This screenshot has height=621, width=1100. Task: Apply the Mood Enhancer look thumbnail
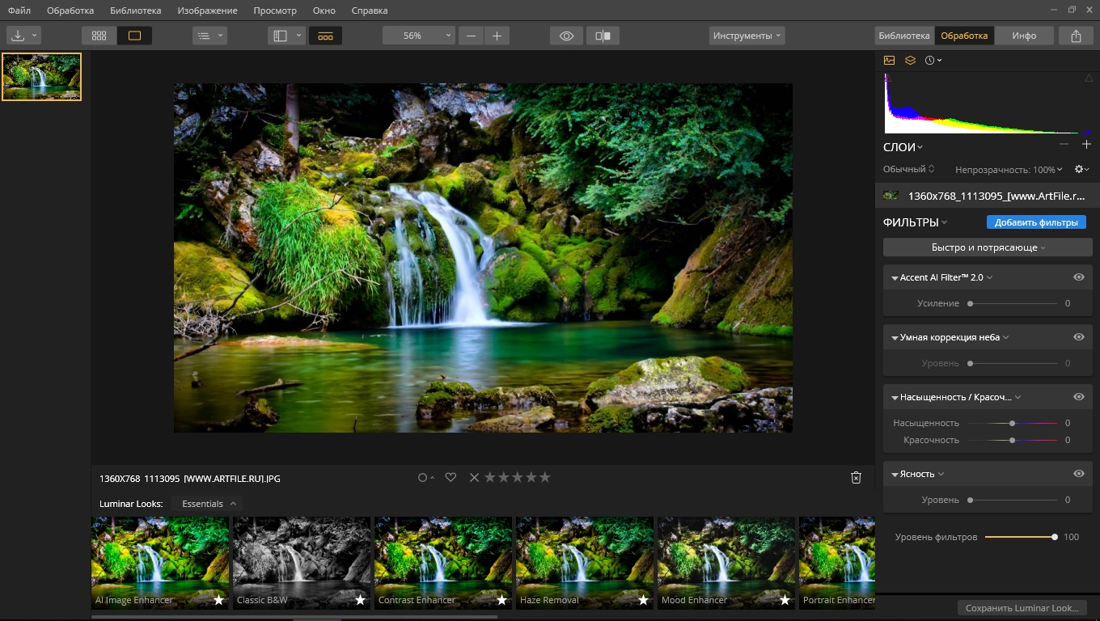point(726,563)
